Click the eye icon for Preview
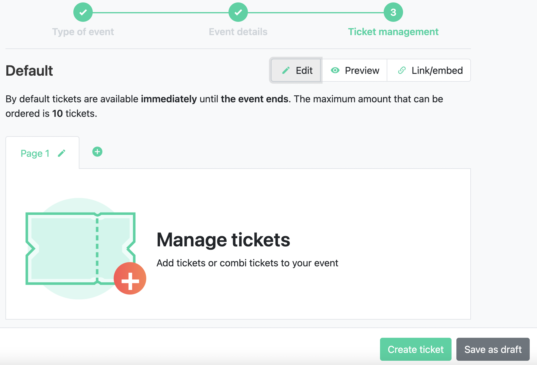This screenshot has height=365, width=537. point(335,71)
